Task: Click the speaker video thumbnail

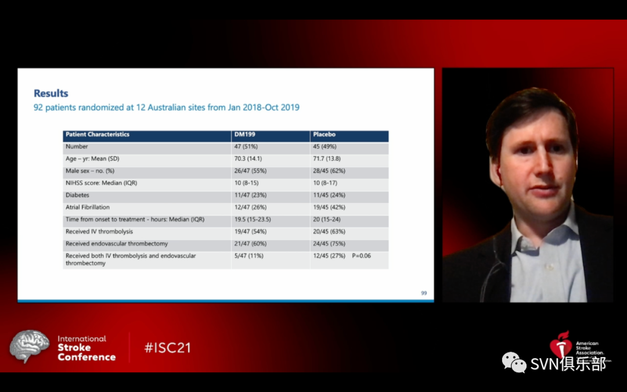Action: 528,185
